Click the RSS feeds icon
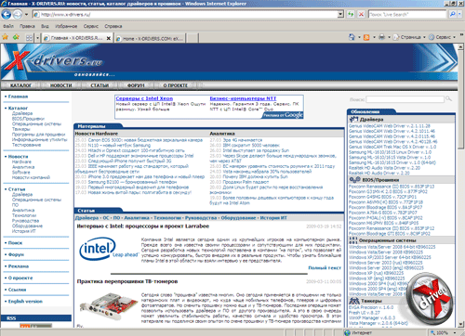 pyautogui.click(x=366, y=37)
